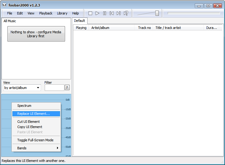Viewport: 225px width, 165px height.
Task: Skip to the next track
Action: click(119, 13)
